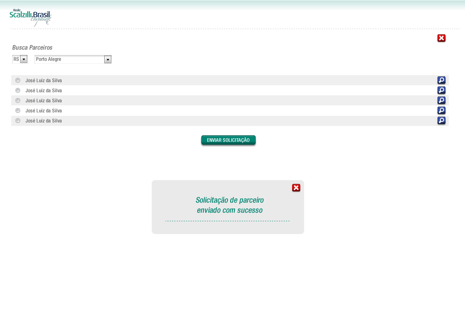The width and height of the screenshot is (465, 334).
Task: Click the last José Luiz da Silva name
Action: [x=43, y=121]
